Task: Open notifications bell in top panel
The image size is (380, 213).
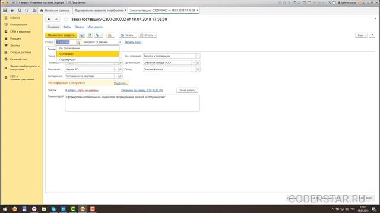Action: (x=34, y=11)
